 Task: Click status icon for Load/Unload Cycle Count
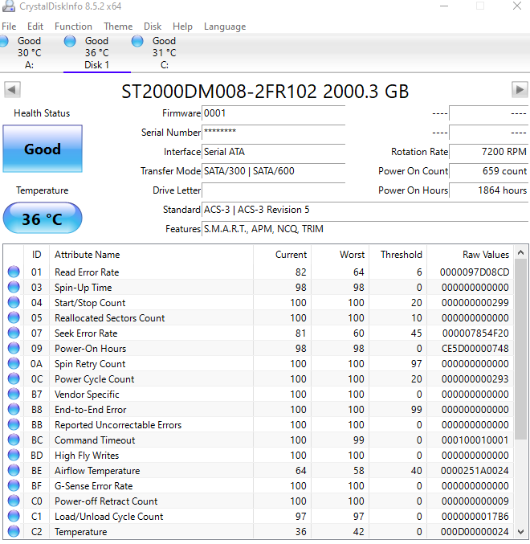pos(14,516)
